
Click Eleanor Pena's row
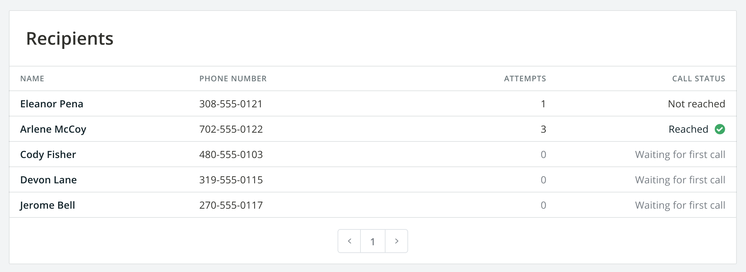(51, 104)
